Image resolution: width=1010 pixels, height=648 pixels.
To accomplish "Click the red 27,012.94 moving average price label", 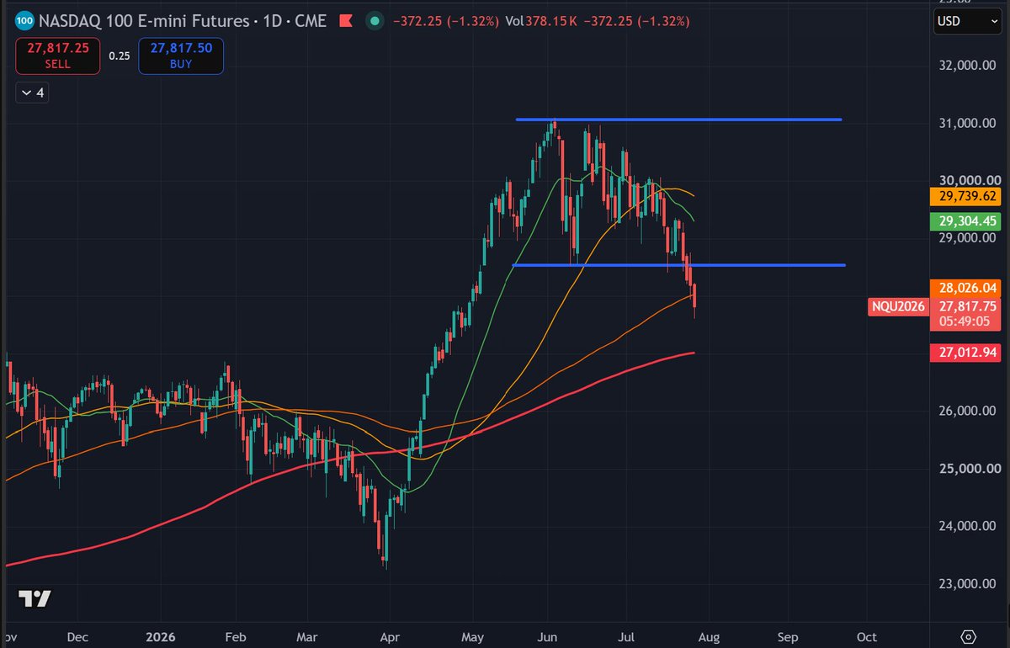I will (x=965, y=353).
